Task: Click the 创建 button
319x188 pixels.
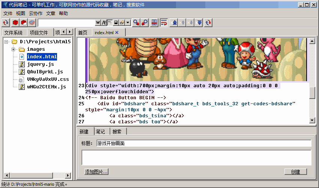Action: pyautogui.click(x=296, y=172)
